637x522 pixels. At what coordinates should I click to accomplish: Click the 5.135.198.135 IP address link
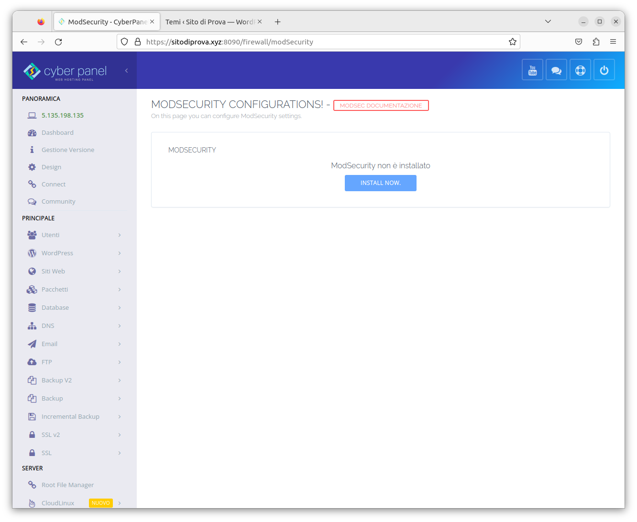tap(63, 115)
